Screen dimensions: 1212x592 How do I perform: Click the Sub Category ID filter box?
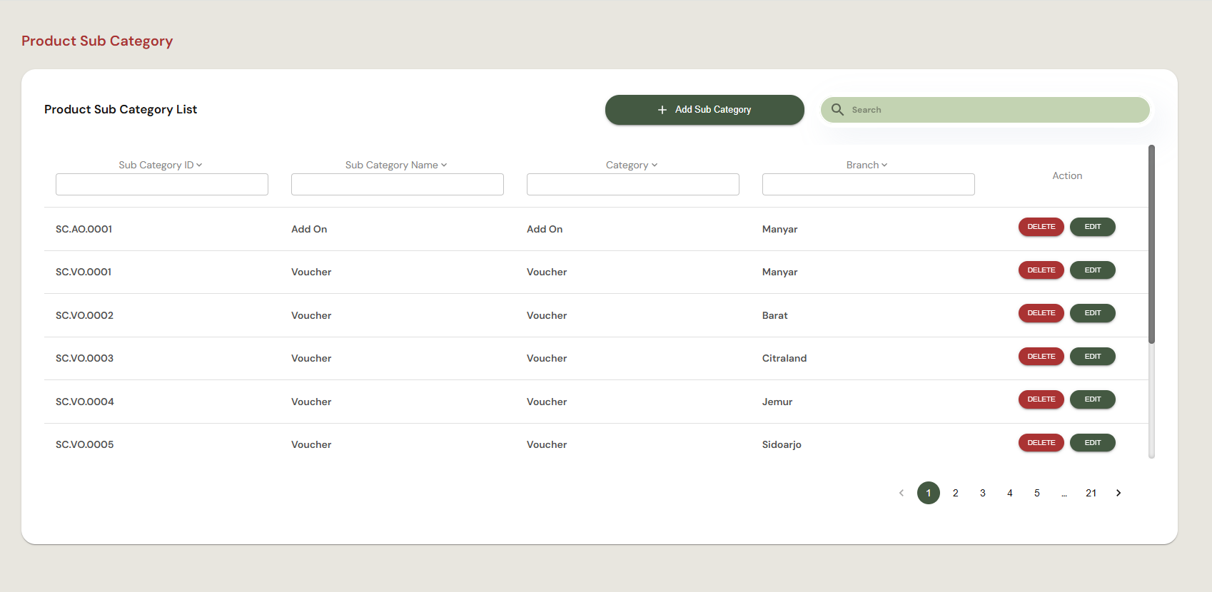[x=162, y=184]
